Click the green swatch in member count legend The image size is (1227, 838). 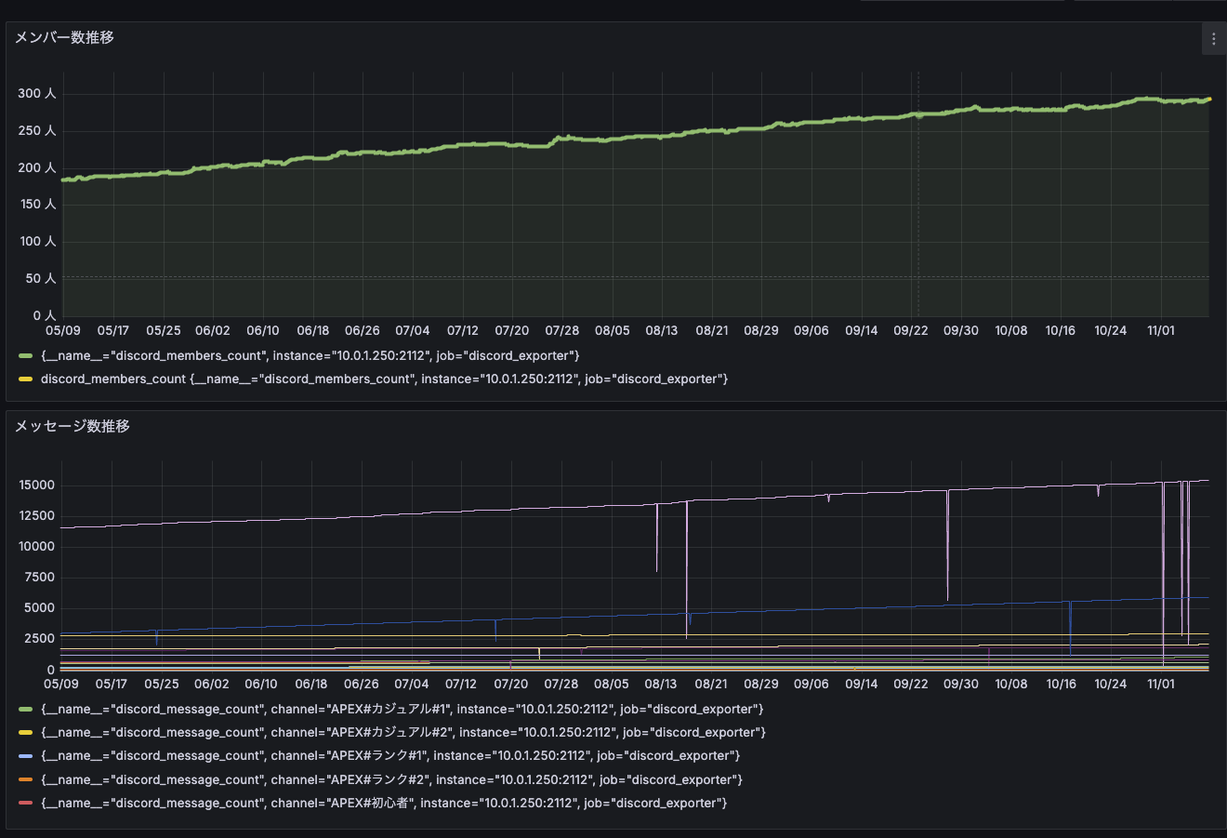(x=25, y=354)
